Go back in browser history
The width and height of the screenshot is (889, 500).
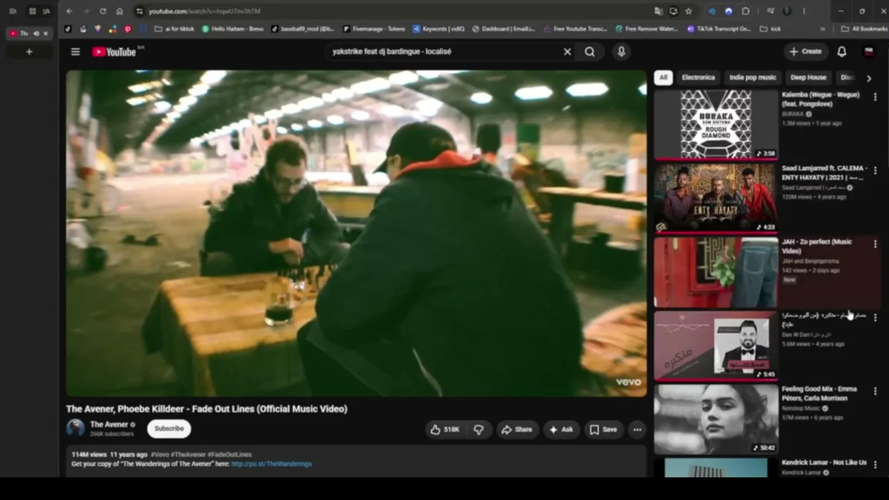(x=69, y=11)
